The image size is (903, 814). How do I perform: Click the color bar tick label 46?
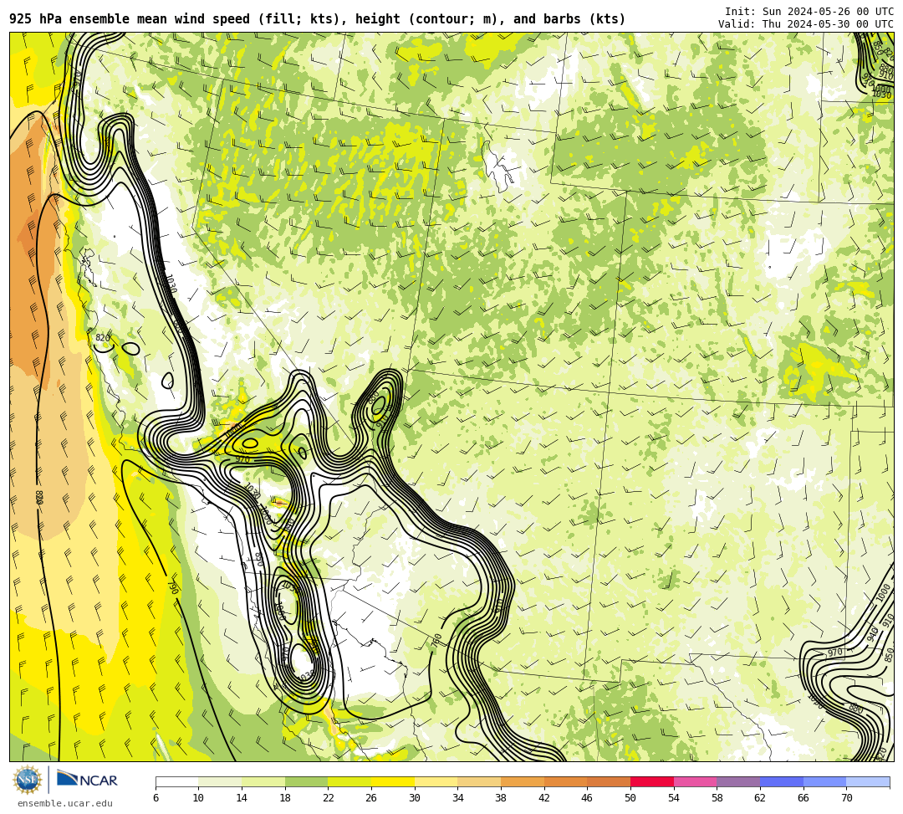[x=588, y=798]
